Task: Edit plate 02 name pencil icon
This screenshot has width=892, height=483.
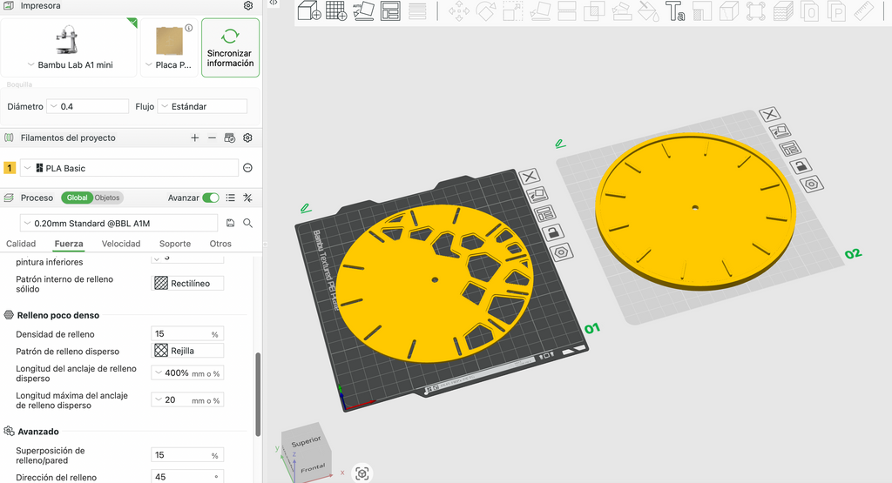Action: (x=560, y=144)
